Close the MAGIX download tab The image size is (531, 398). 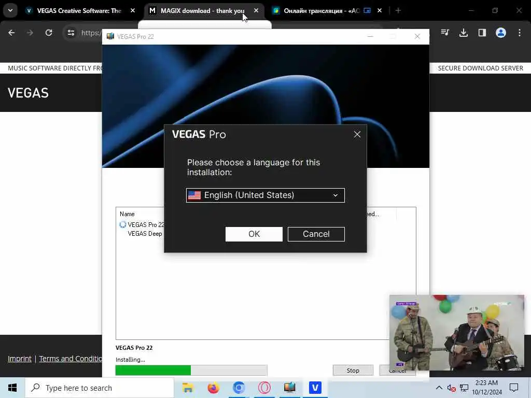(256, 11)
